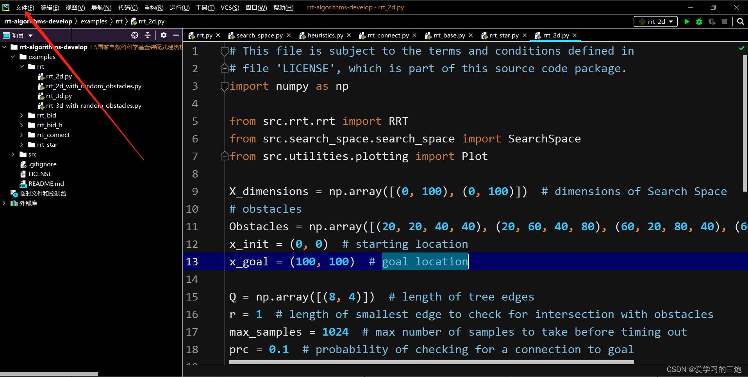
Task: Open README.md from the project tree
Action: 46,183
